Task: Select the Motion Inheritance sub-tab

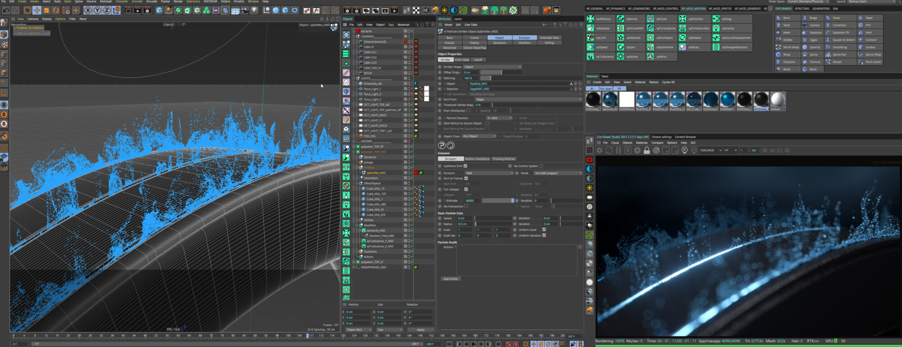Action: click(477, 159)
